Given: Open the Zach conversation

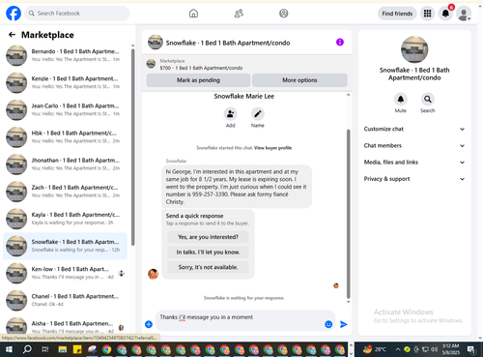Looking at the screenshot, I should pyautogui.click(x=66, y=192).
